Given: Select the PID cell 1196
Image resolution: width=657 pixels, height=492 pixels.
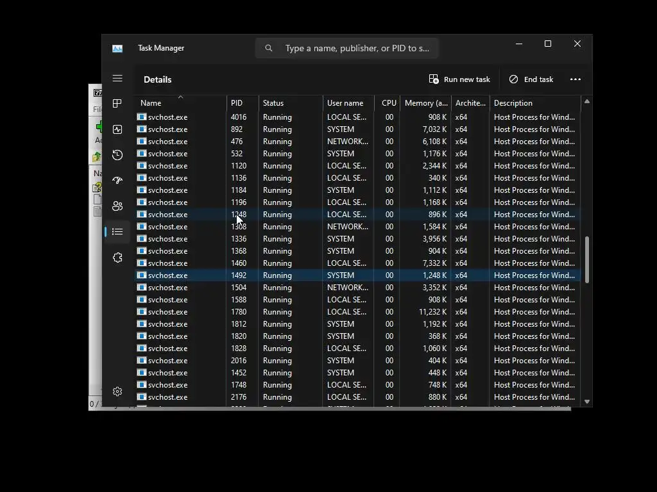Looking at the screenshot, I should [239, 202].
